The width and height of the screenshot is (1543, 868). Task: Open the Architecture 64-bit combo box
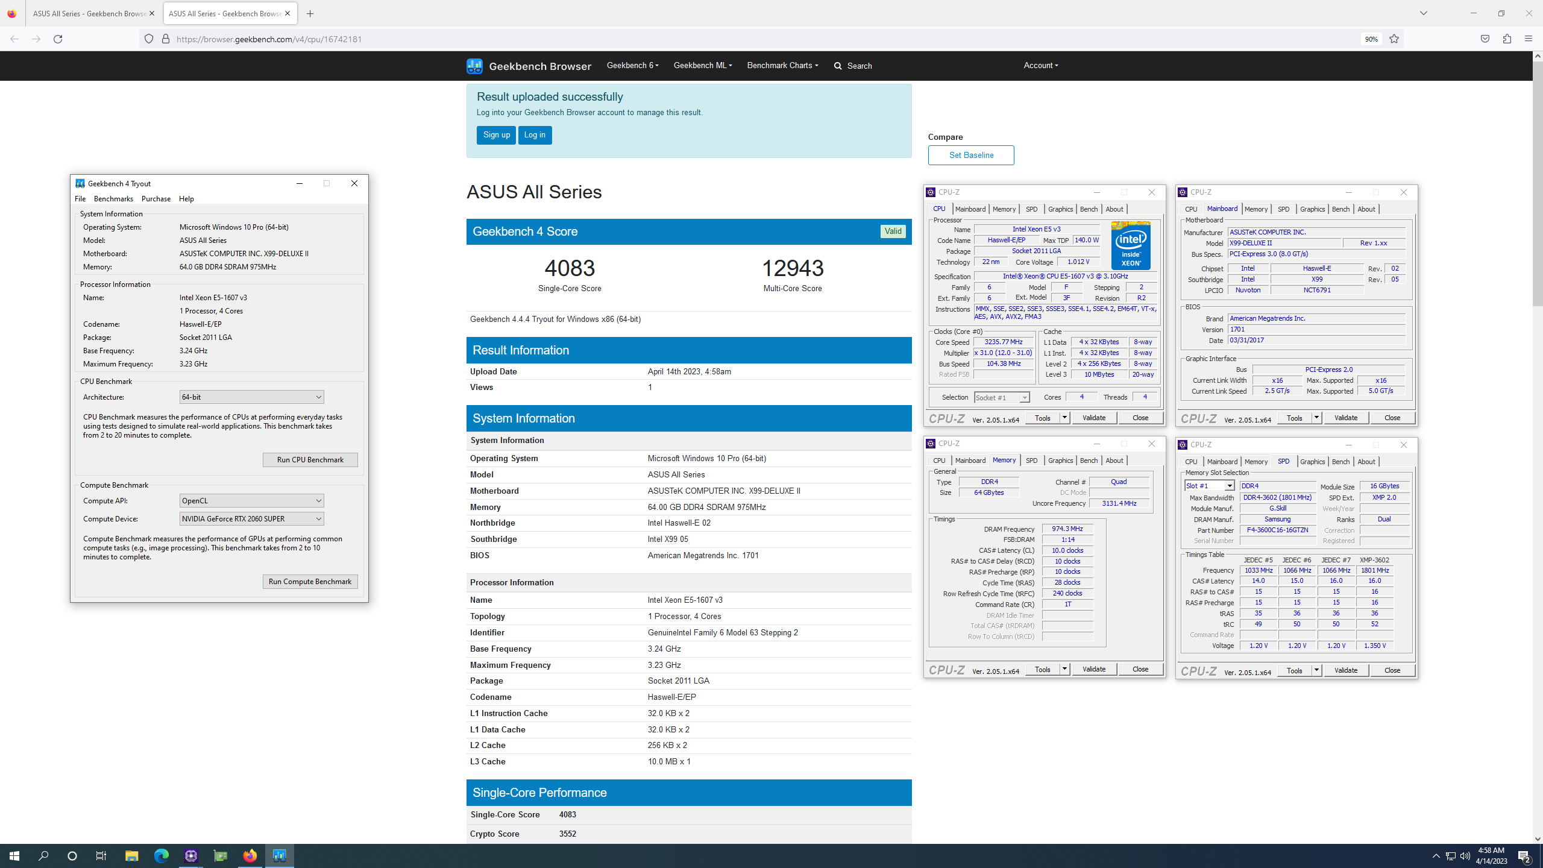pos(251,397)
